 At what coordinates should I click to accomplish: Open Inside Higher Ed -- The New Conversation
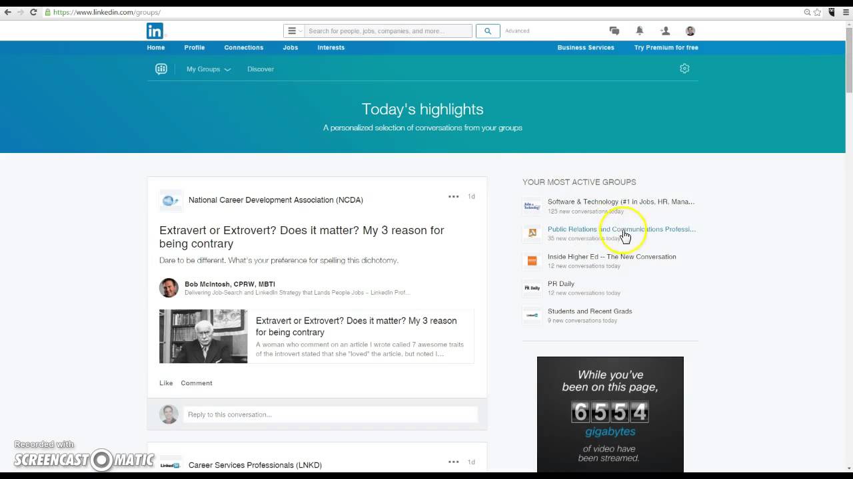pos(612,257)
